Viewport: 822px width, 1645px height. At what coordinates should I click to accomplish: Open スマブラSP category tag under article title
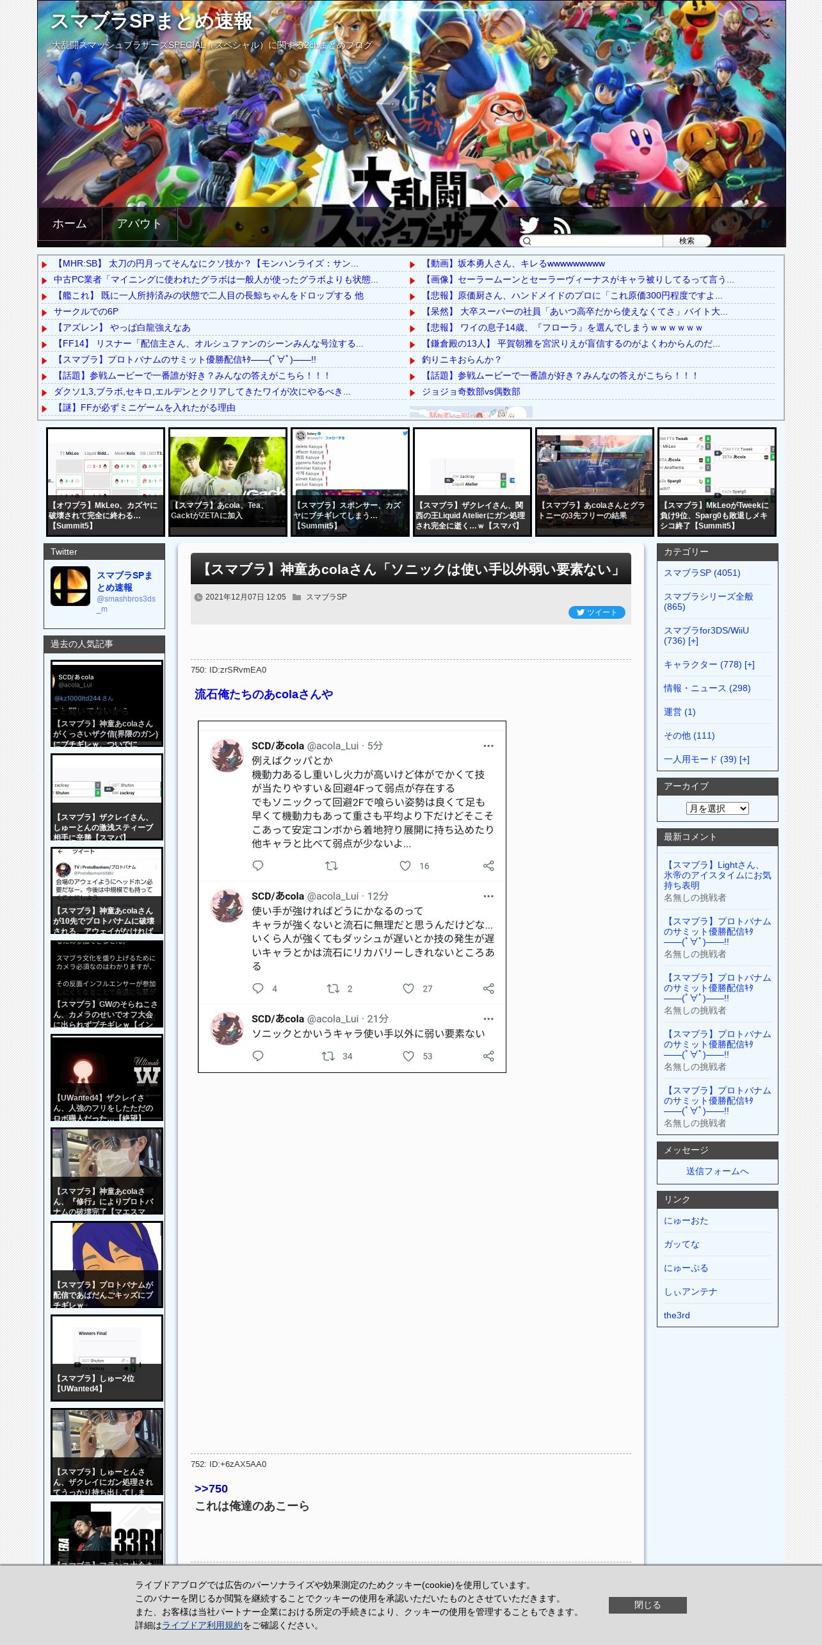326,597
